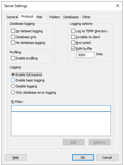Click the 'Profiling' group label
Viewport: 124px width, 165px height.
click(15, 52)
